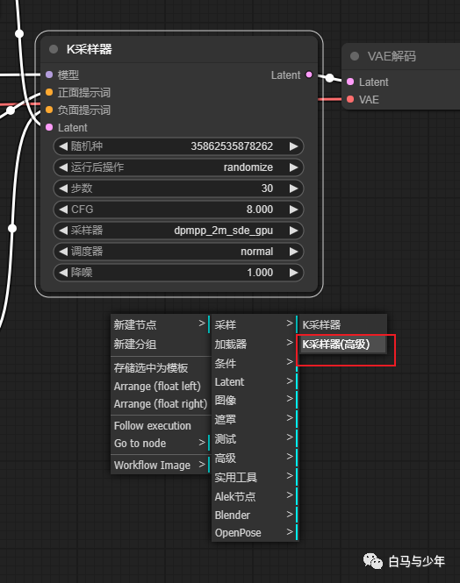This screenshot has height=583, width=460.
Task: Expand the Go to node submenu
Action: click(x=161, y=444)
